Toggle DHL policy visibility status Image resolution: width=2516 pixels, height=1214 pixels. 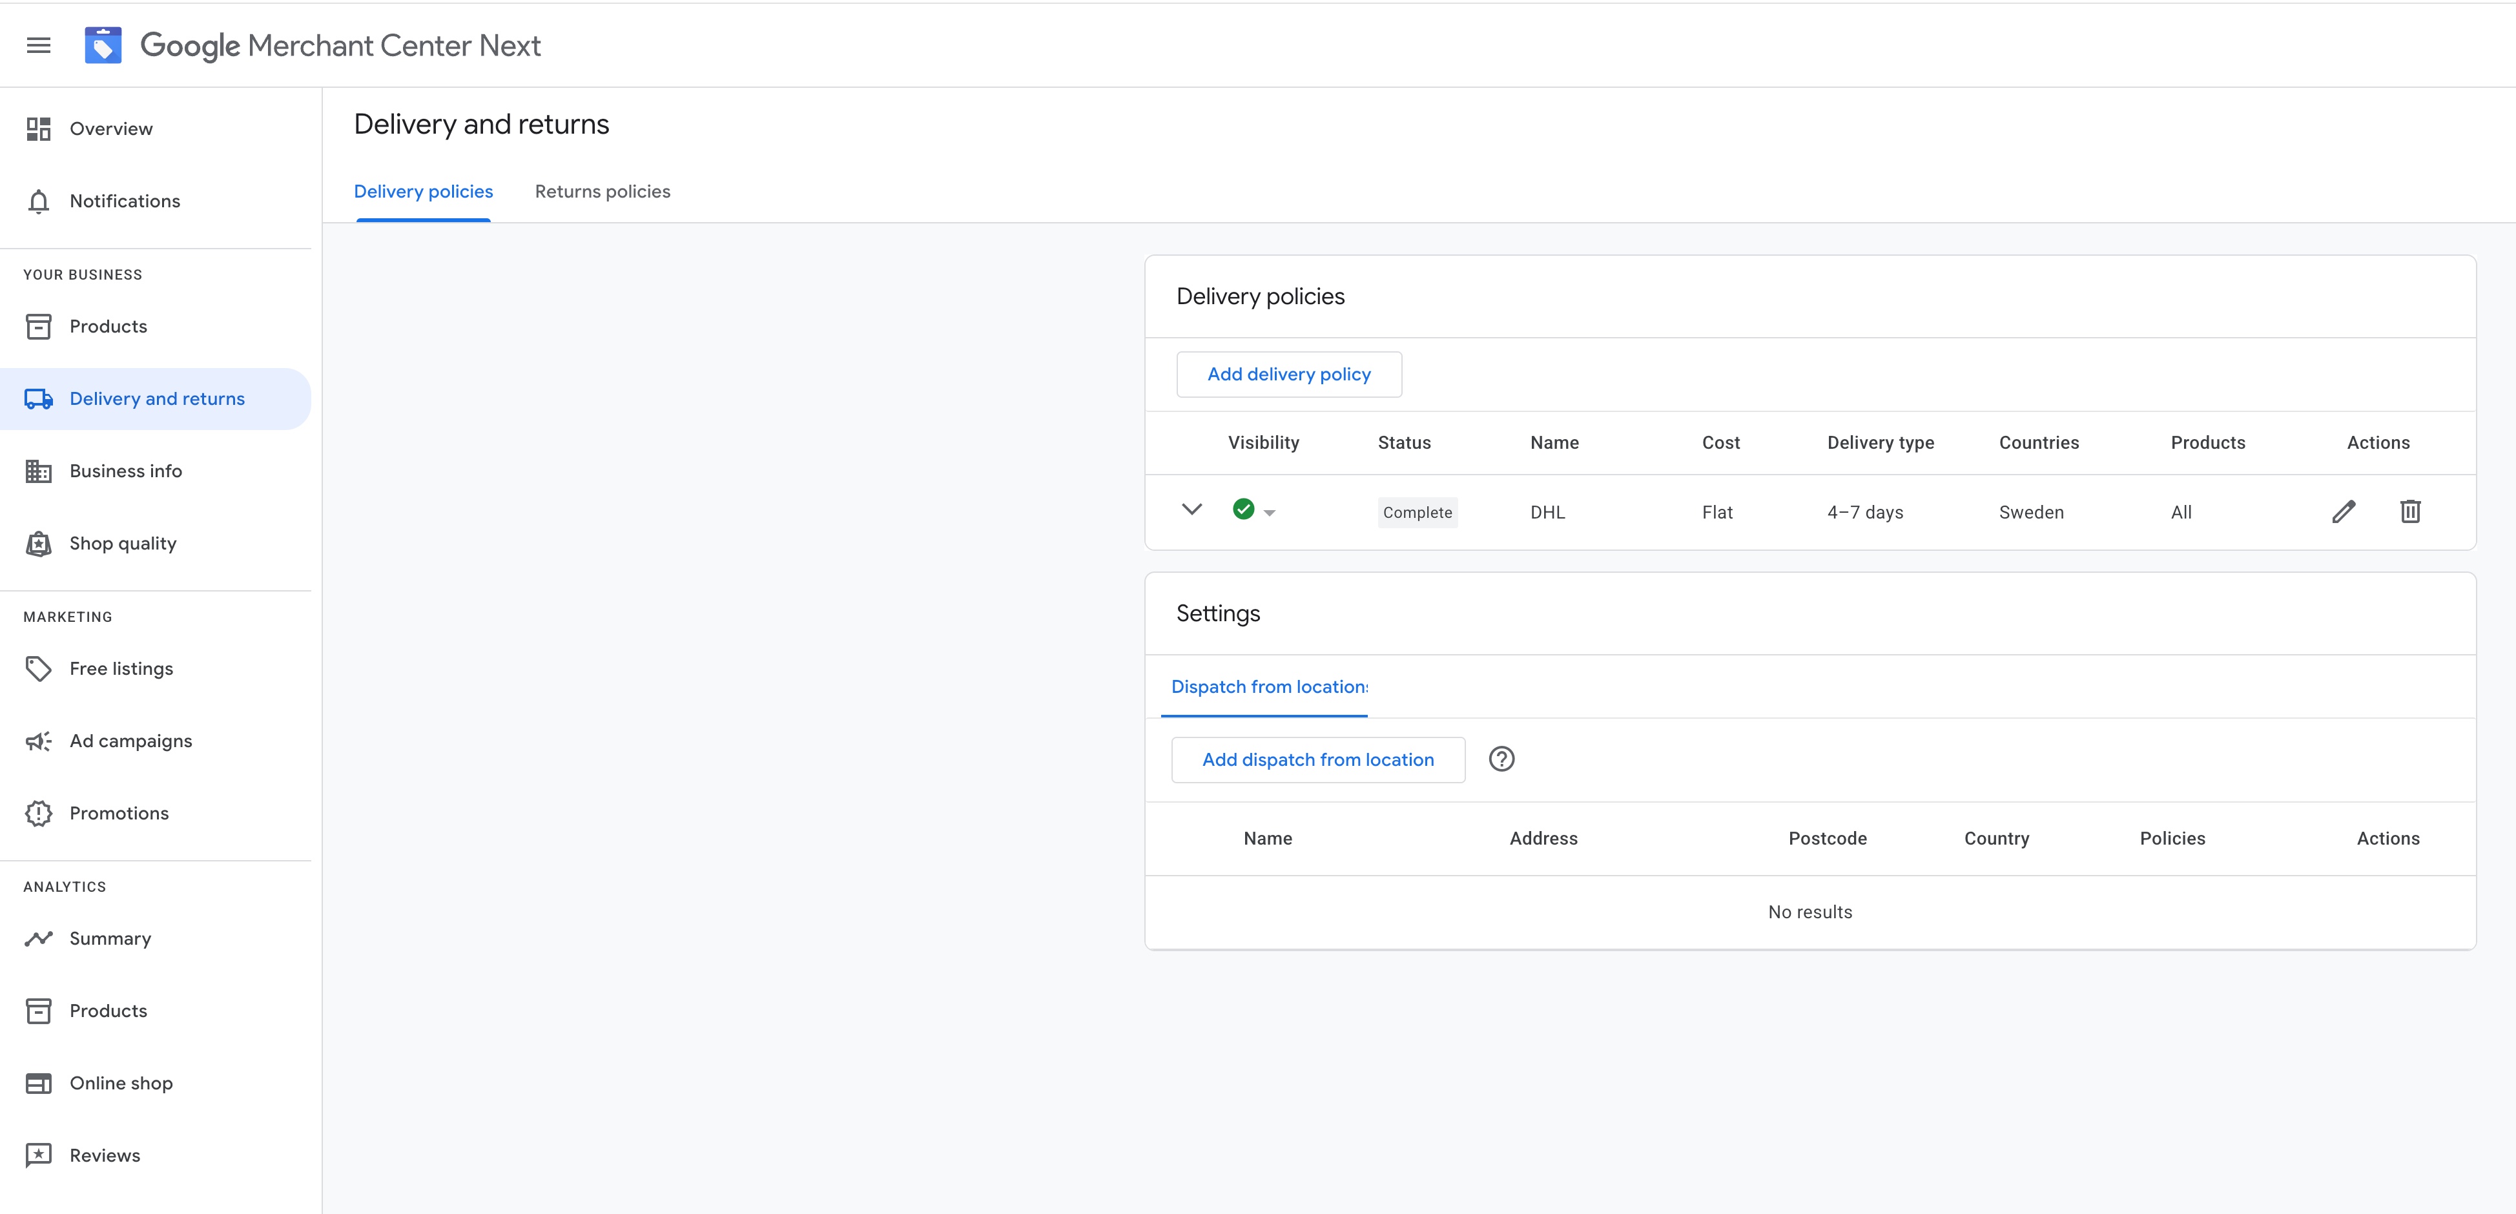point(1243,510)
